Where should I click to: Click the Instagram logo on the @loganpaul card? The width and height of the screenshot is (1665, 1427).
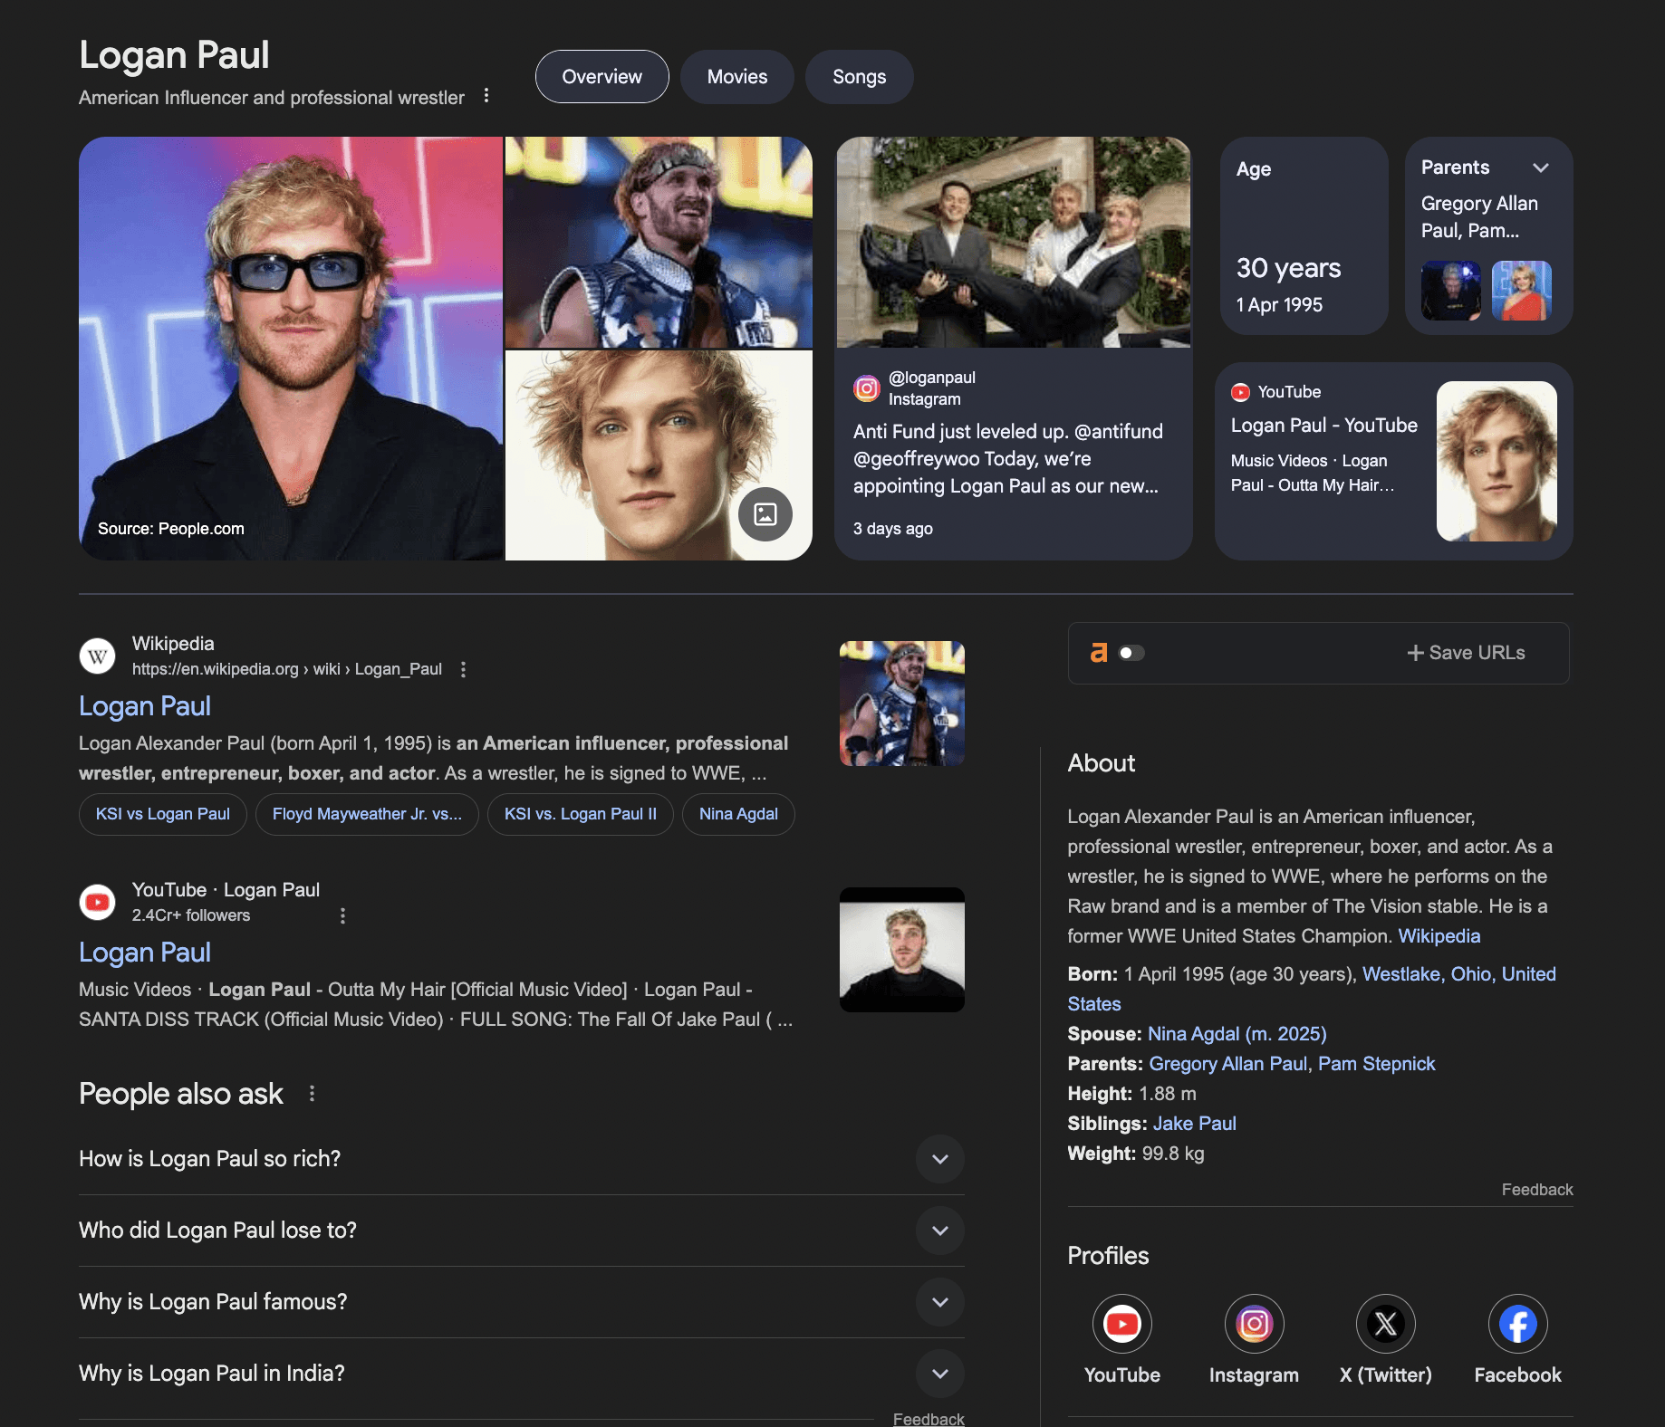coord(867,388)
